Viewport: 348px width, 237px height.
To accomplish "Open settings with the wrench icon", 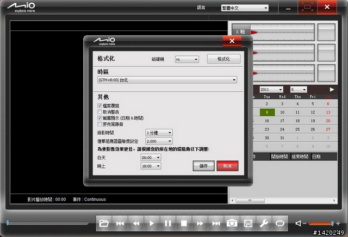I will pos(264,223).
